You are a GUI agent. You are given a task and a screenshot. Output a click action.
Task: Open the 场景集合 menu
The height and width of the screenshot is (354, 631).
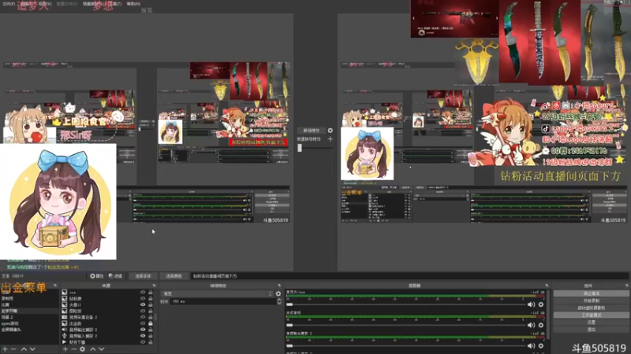point(91,4)
